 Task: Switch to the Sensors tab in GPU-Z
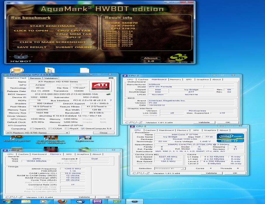(x=35, y=78)
